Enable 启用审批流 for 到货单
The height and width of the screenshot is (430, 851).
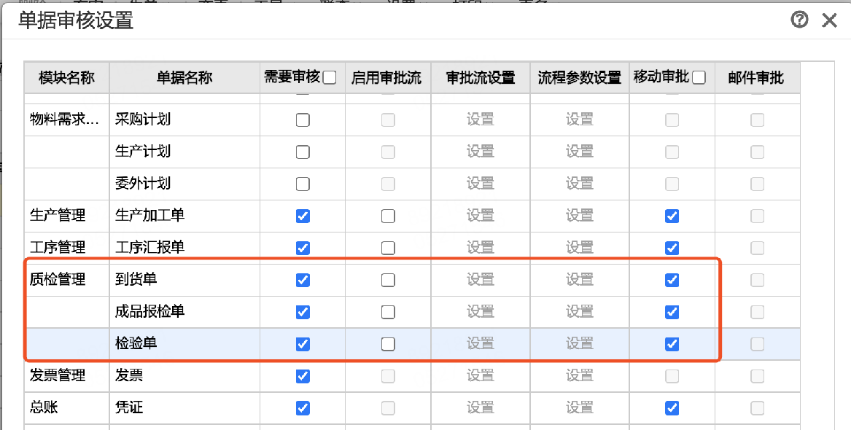point(388,280)
